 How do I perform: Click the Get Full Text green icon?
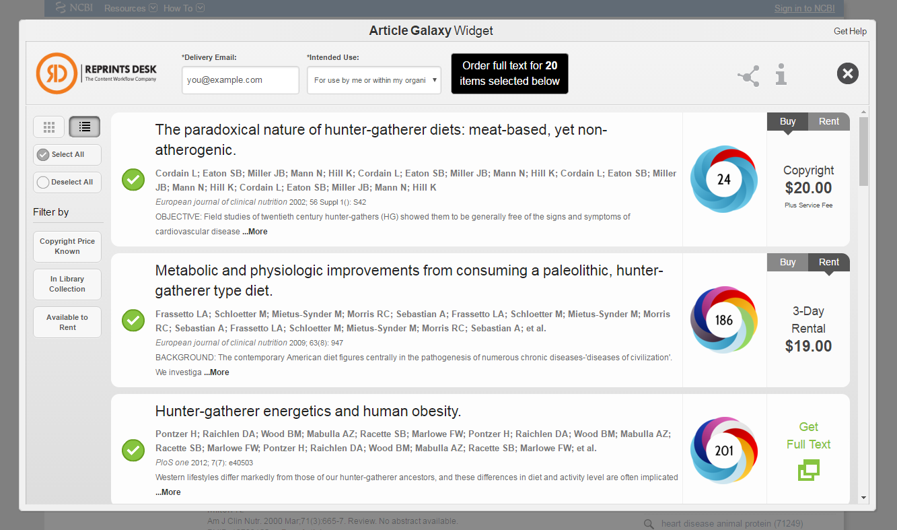808,469
